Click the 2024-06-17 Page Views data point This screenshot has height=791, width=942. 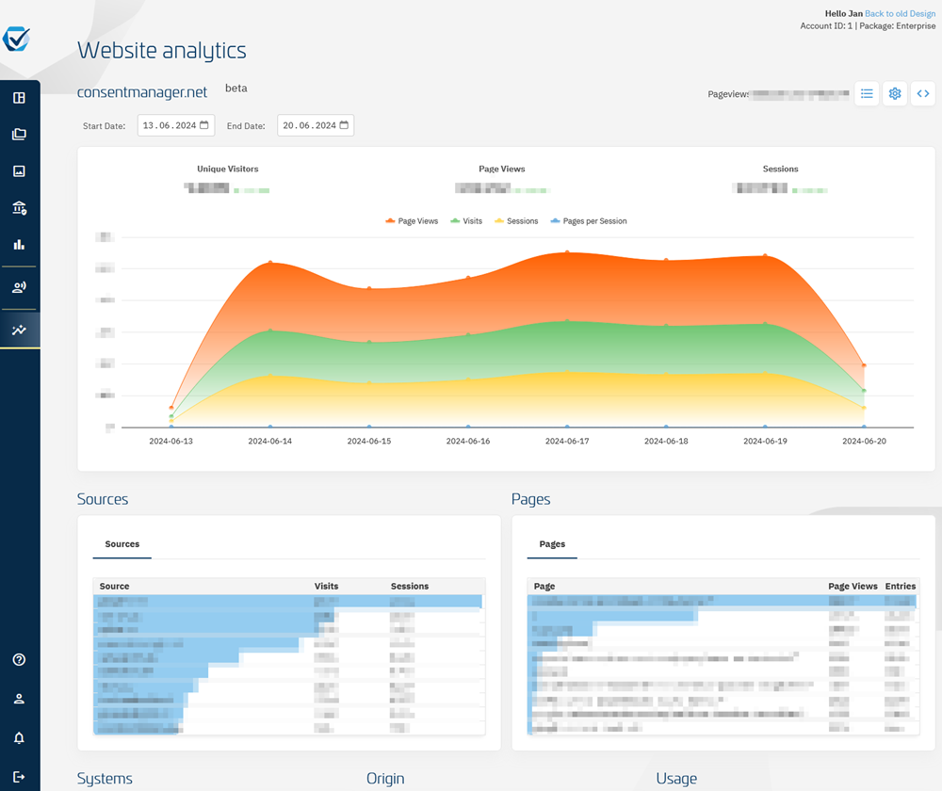click(x=567, y=252)
